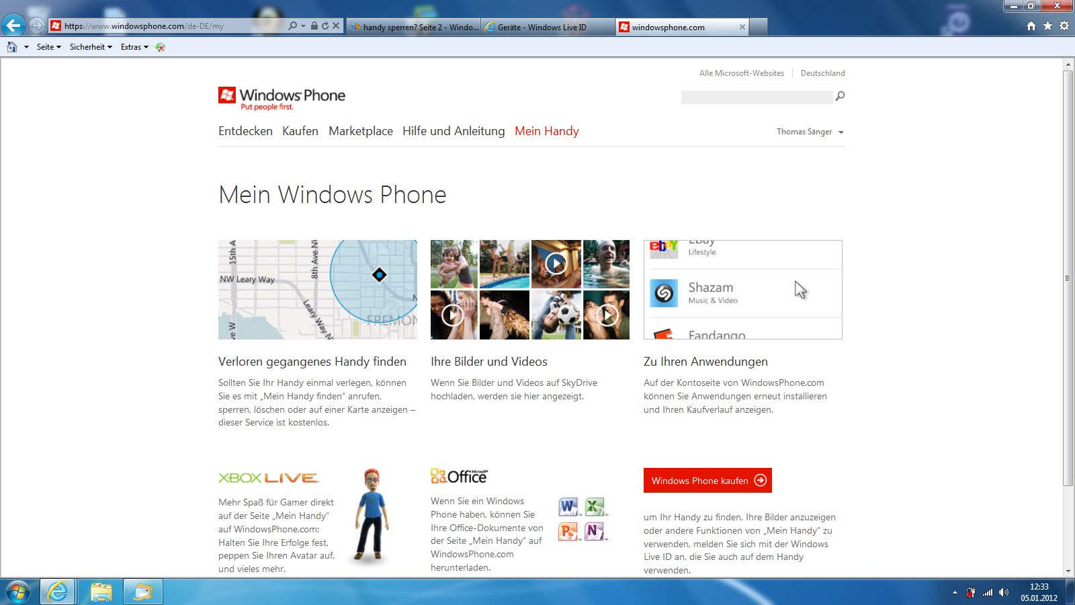The width and height of the screenshot is (1075, 605).
Task: Close the windowsphone.com tab
Action: [x=742, y=27]
